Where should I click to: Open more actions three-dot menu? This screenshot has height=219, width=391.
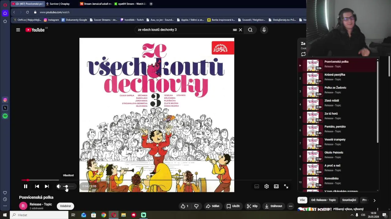click(291, 206)
